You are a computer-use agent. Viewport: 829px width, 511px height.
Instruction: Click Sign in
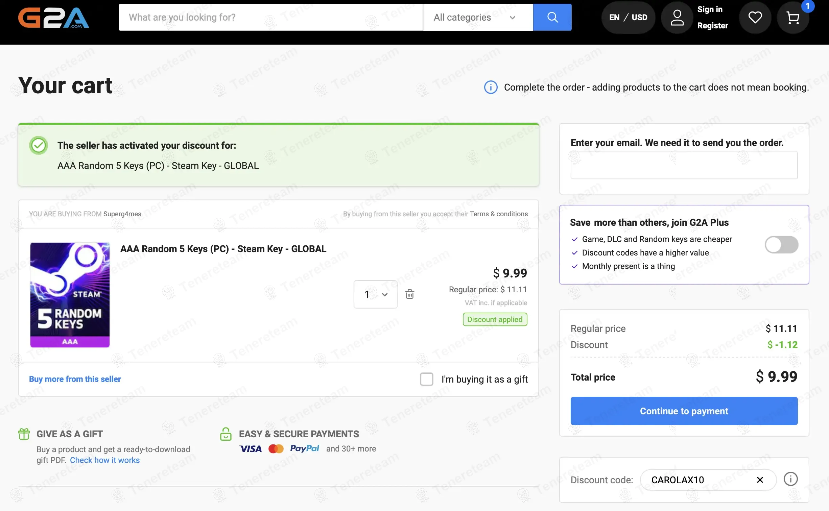[710, 9]
